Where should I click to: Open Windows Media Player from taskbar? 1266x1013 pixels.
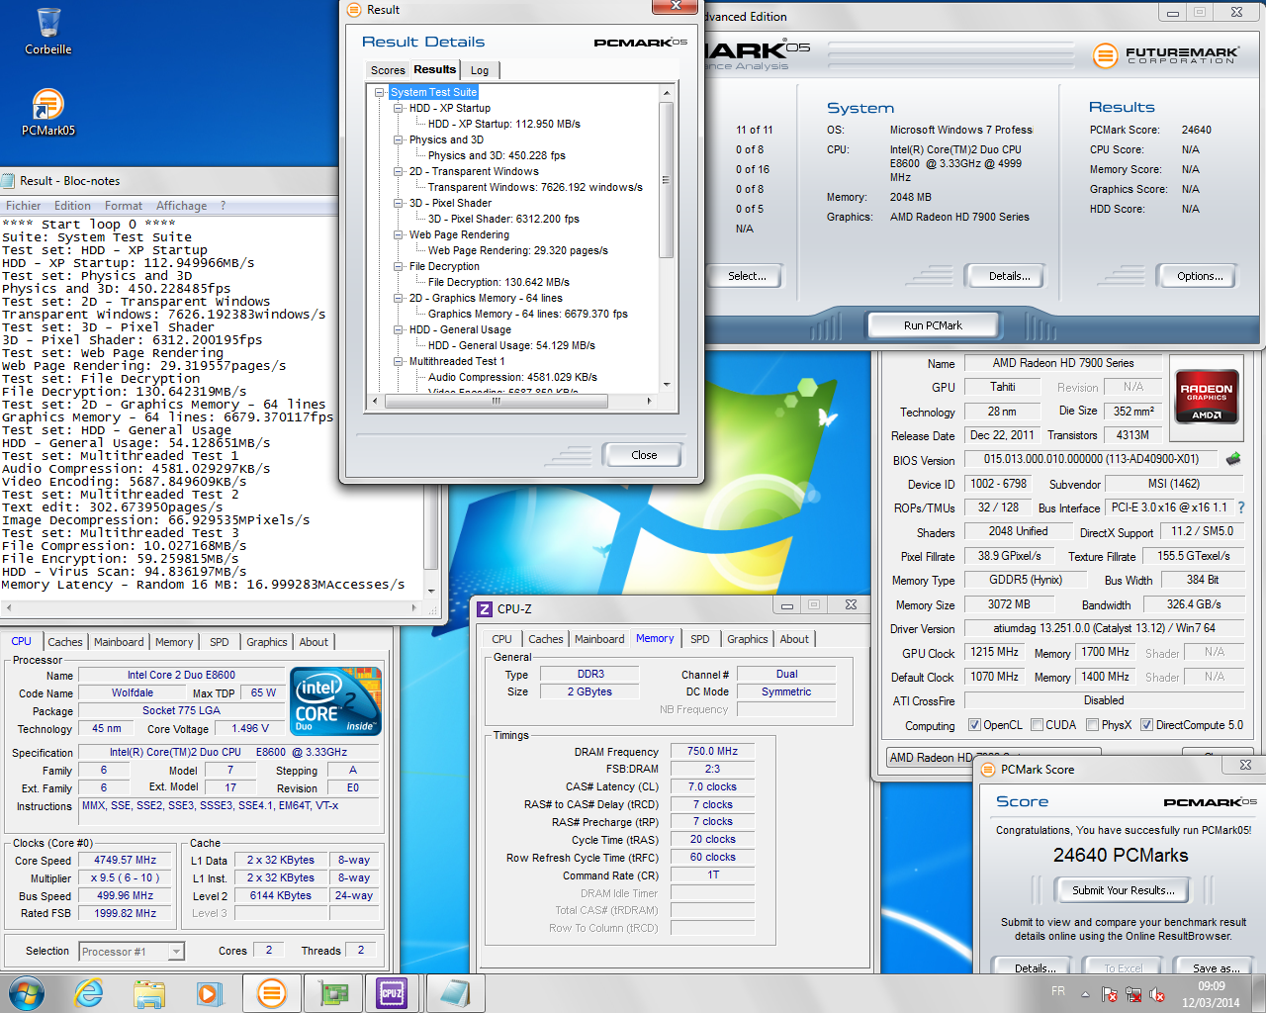point(210,992)
